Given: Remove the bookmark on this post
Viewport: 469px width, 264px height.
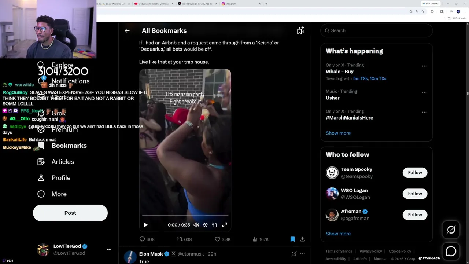Looking at the screenshot, I should tap(292, 239).
